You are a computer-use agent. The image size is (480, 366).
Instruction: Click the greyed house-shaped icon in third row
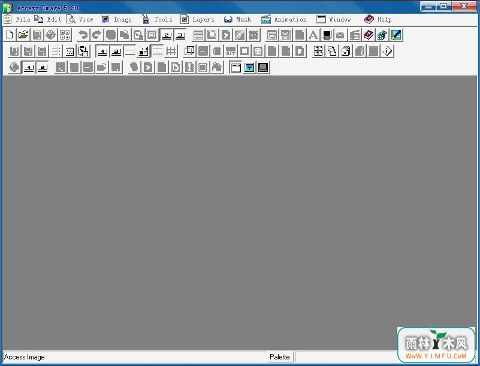[x=217, y=67]
